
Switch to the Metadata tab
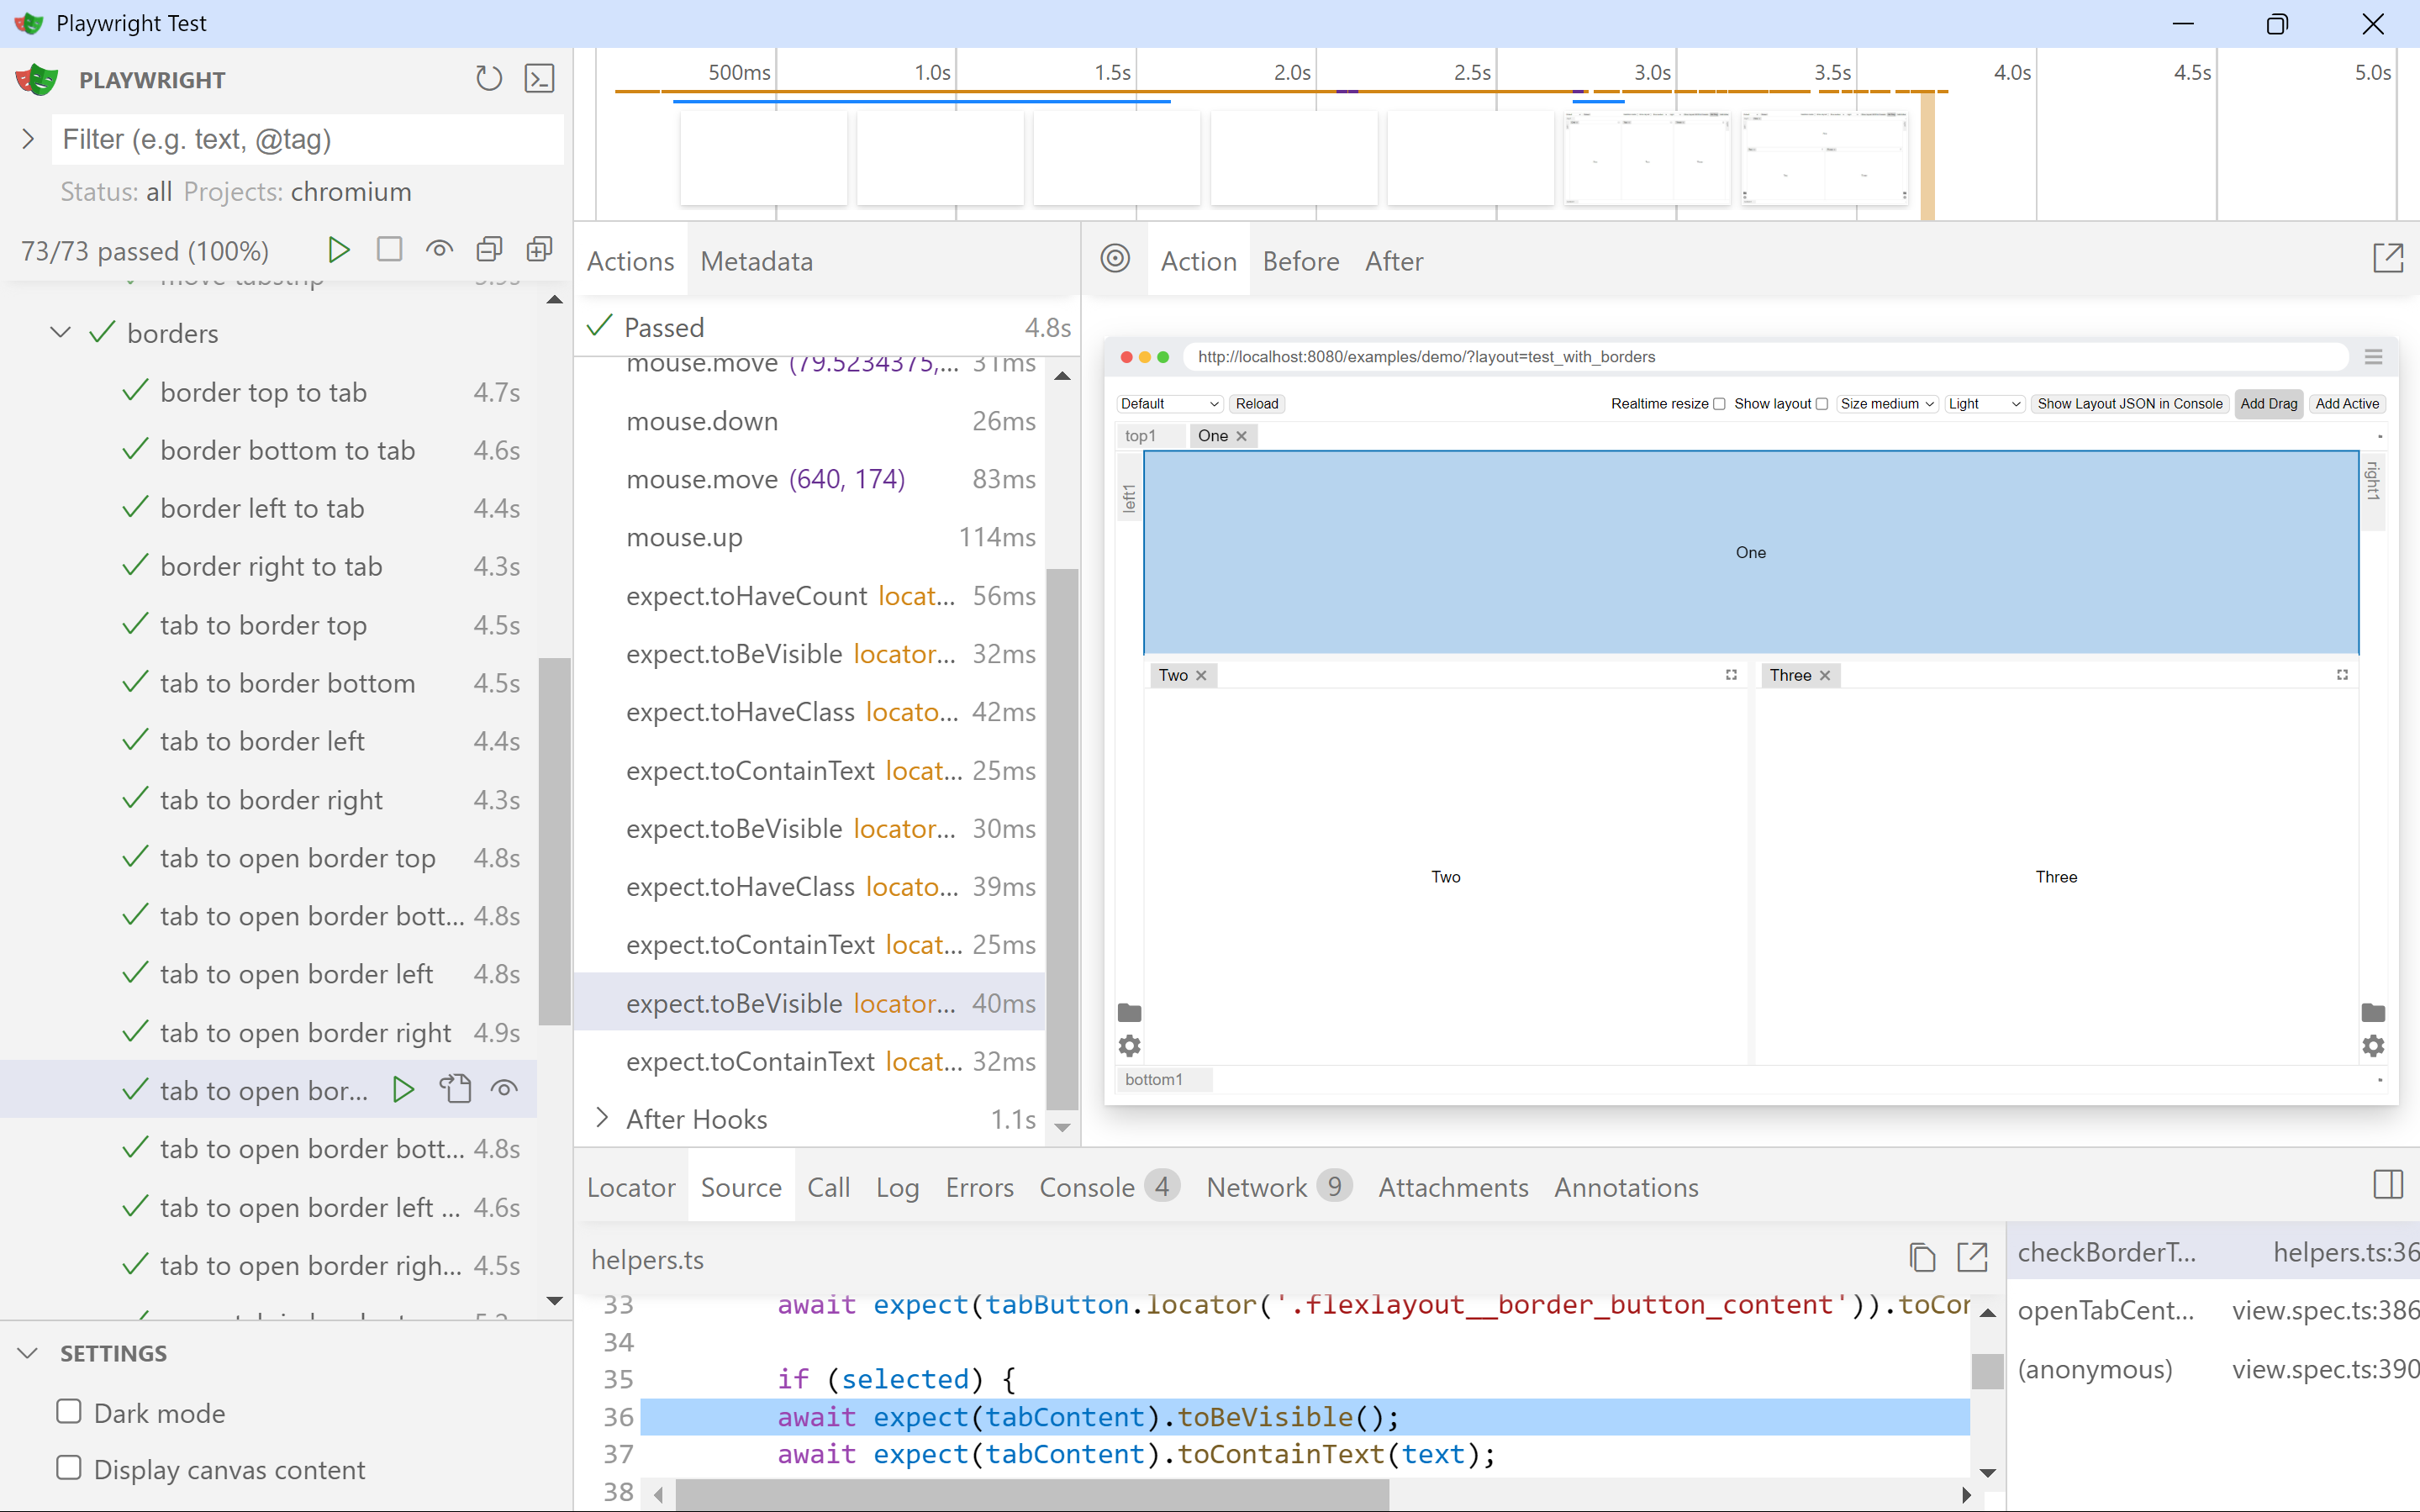[x=756, y=261]
